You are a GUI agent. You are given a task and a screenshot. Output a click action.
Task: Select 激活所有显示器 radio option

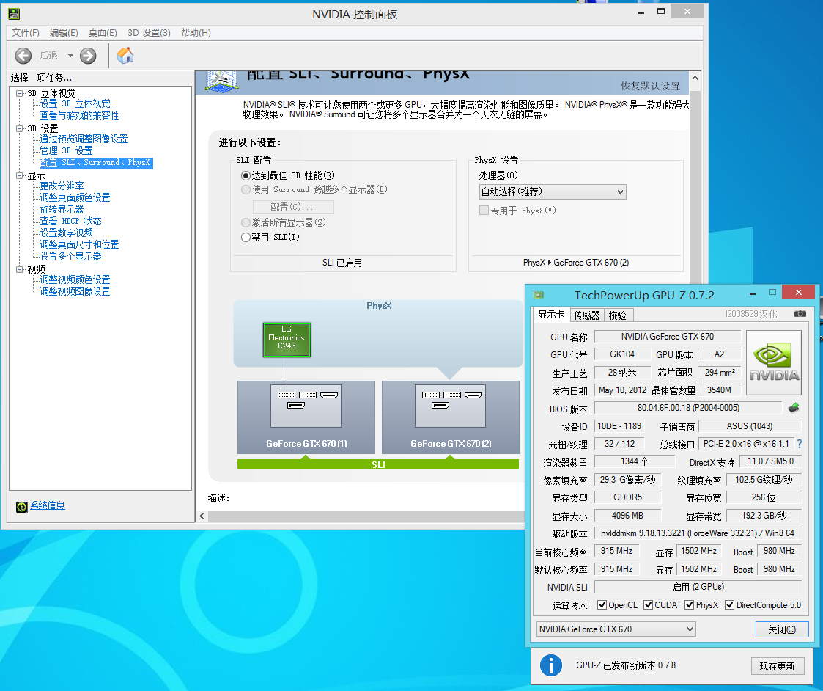click(x=245, y=223)
